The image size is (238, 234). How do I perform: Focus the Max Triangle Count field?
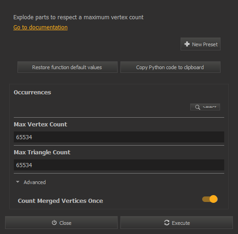coord(119,165)
